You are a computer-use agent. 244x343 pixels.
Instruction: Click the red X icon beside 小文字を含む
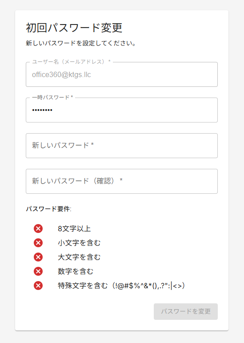pyautogui.click(x=38, y=243)
